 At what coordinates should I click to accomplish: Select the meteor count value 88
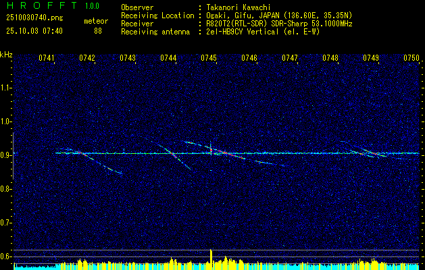[98, 31]
